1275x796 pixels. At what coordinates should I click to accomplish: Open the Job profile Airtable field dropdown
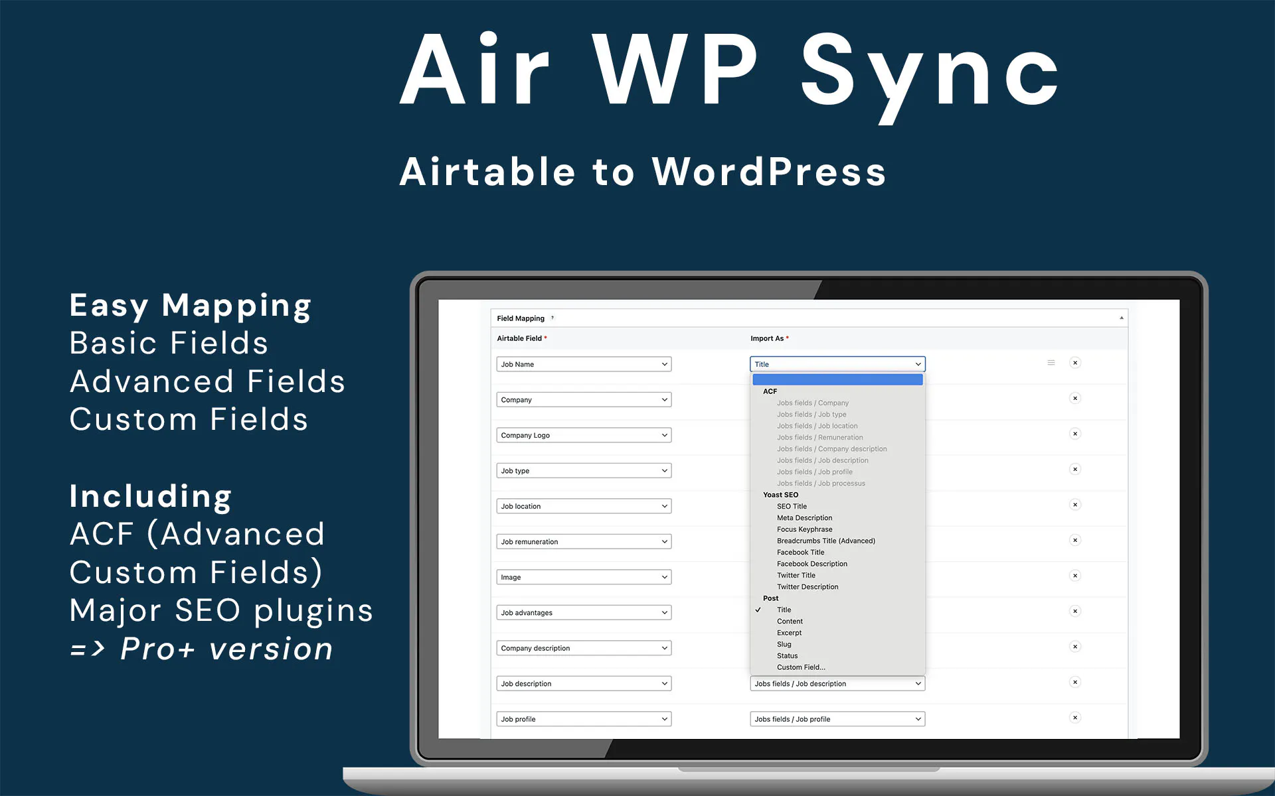584,719
